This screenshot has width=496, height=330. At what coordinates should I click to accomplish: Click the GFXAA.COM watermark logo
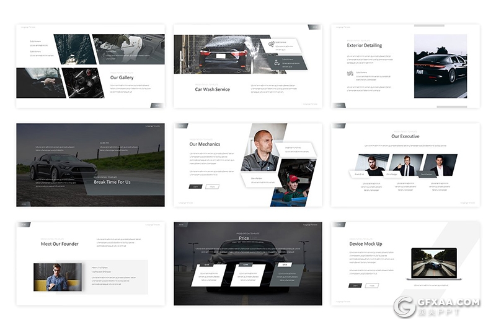pyautogui.click(x=405, y=308)
